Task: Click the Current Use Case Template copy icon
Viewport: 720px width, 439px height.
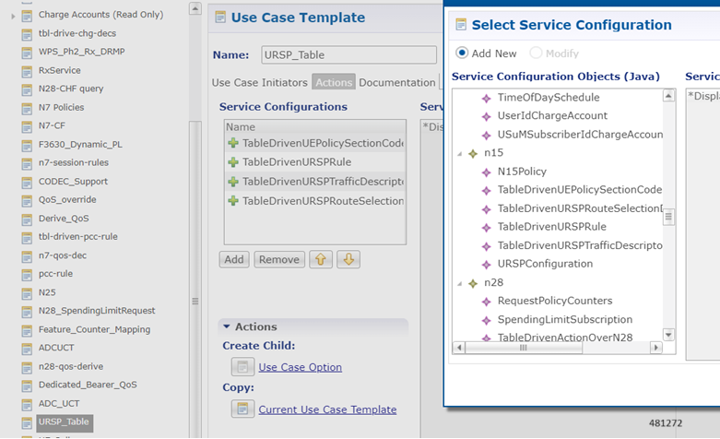Action: point(242,409)
